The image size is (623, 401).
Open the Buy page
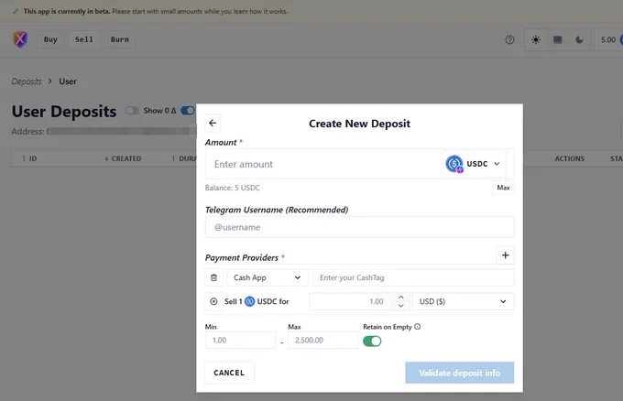[x=50, y=39]
